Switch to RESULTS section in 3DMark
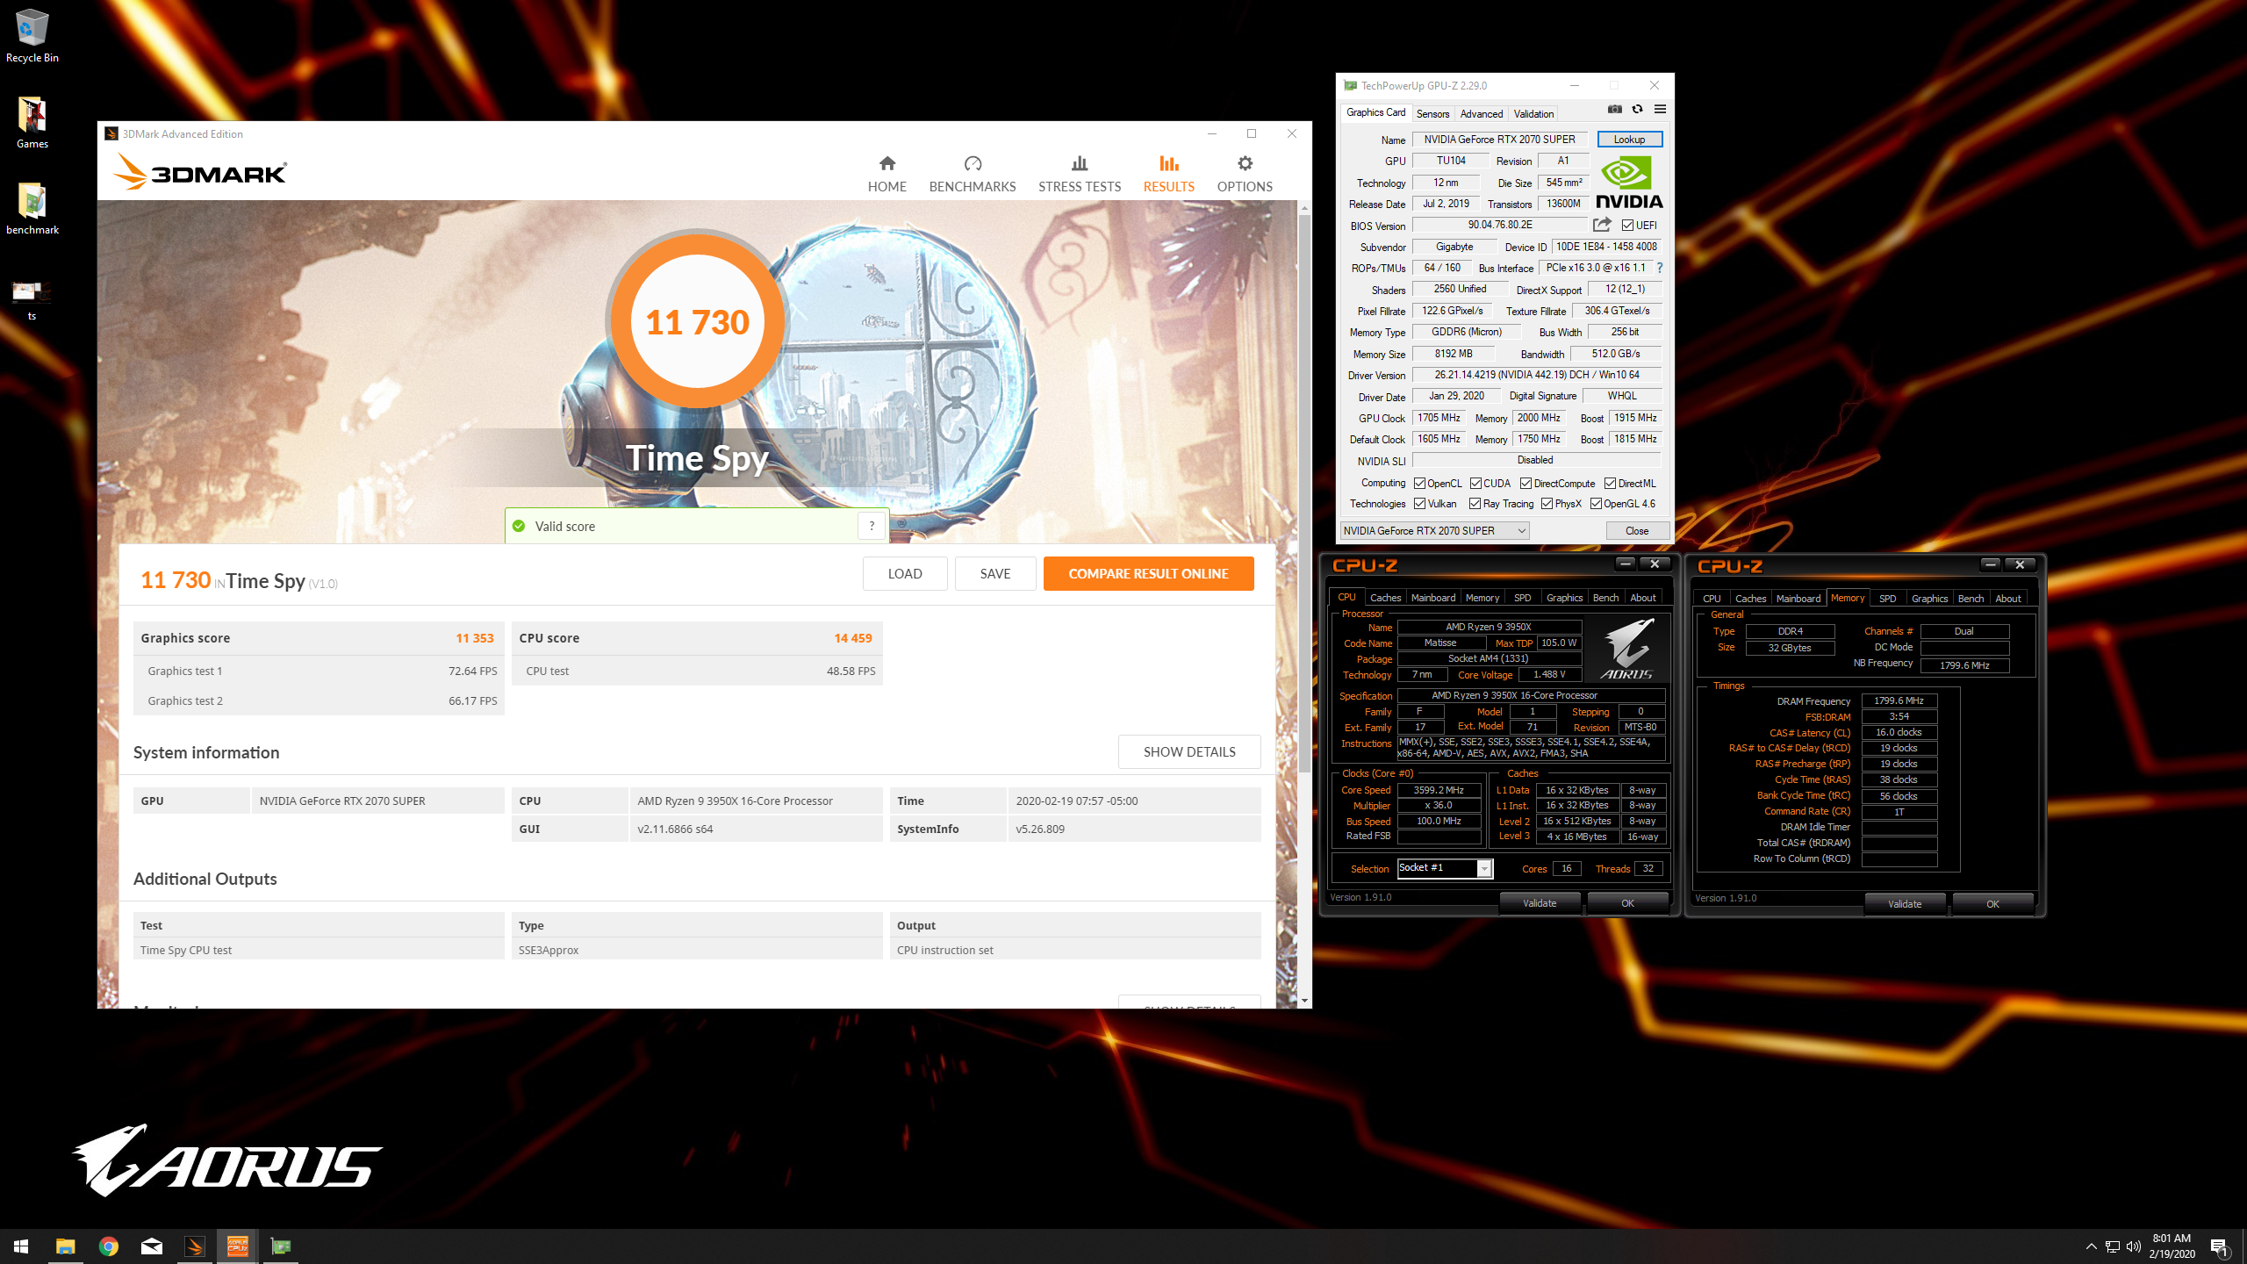Viewport: 2247px width, 1264px height. [1168, 174]
